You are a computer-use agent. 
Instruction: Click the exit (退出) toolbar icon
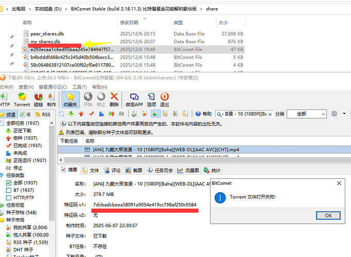click(164, 100)
